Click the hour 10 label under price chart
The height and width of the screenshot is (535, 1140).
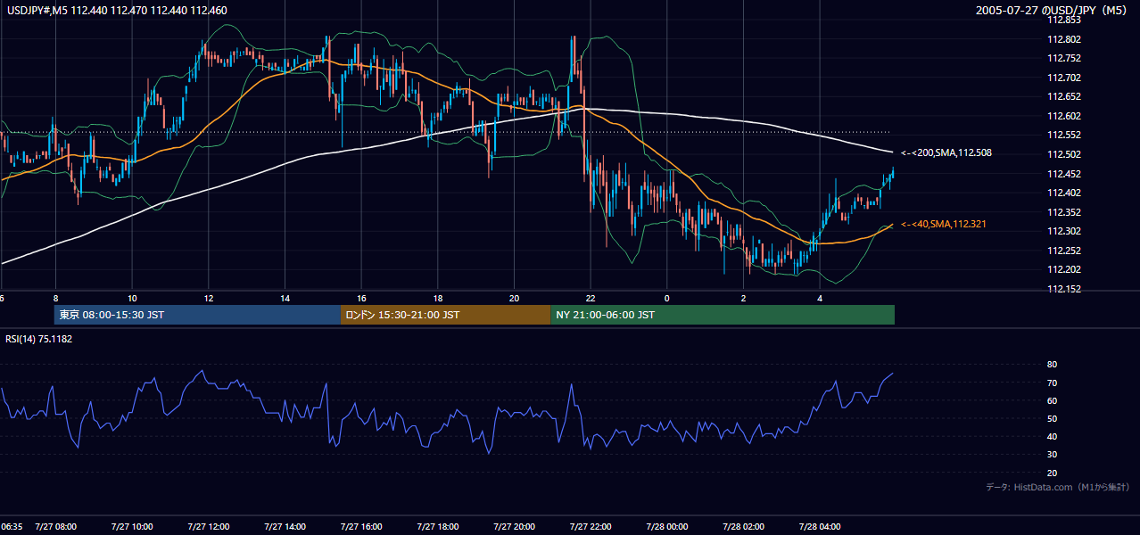point(132,298)
